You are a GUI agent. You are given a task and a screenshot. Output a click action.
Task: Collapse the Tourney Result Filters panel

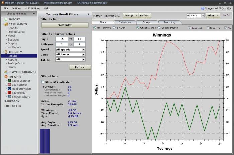point(88,14)
